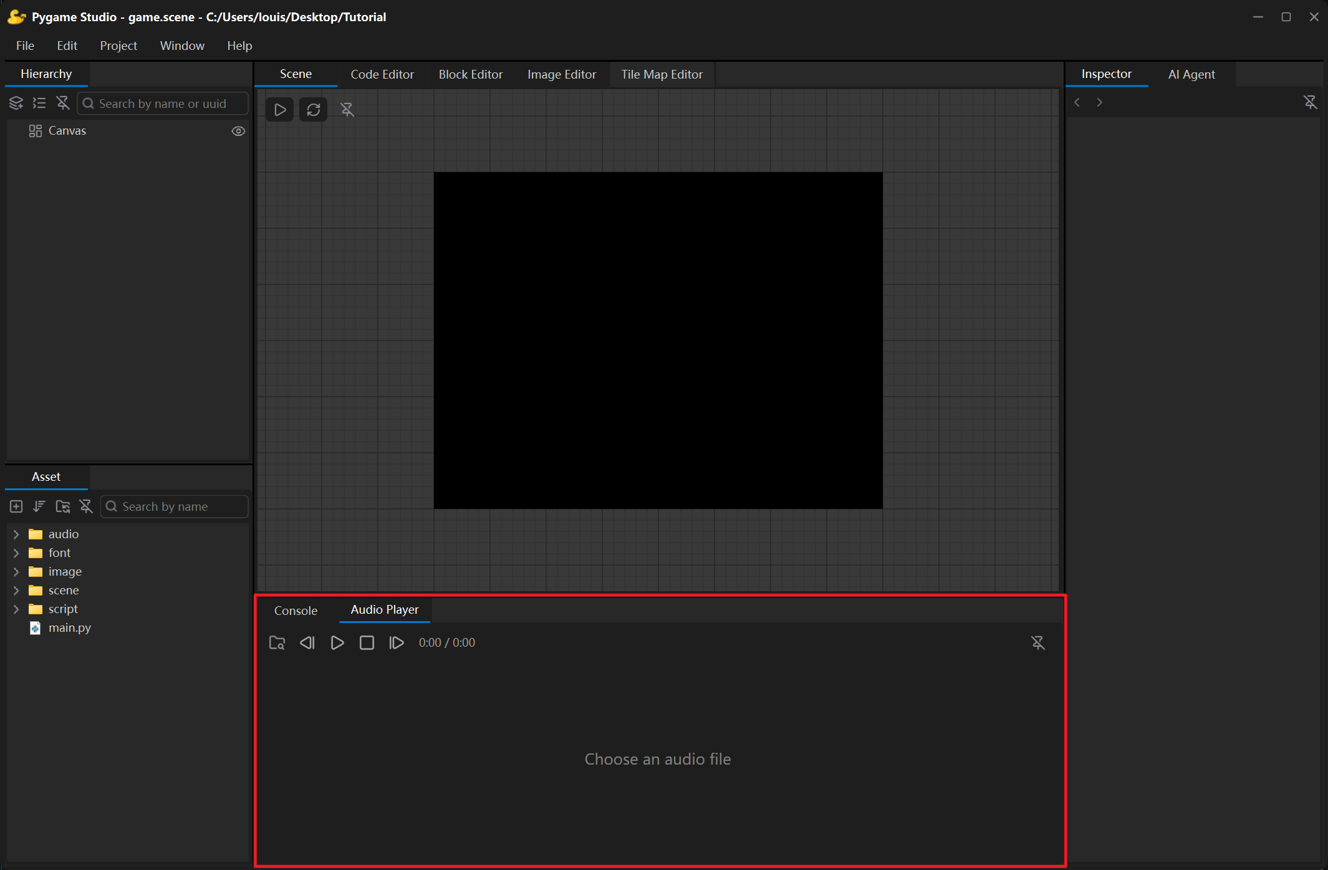This screenshot has width=1328, height=870.
Task: Open the Edit menu
Action: click(x=67, y=46)
